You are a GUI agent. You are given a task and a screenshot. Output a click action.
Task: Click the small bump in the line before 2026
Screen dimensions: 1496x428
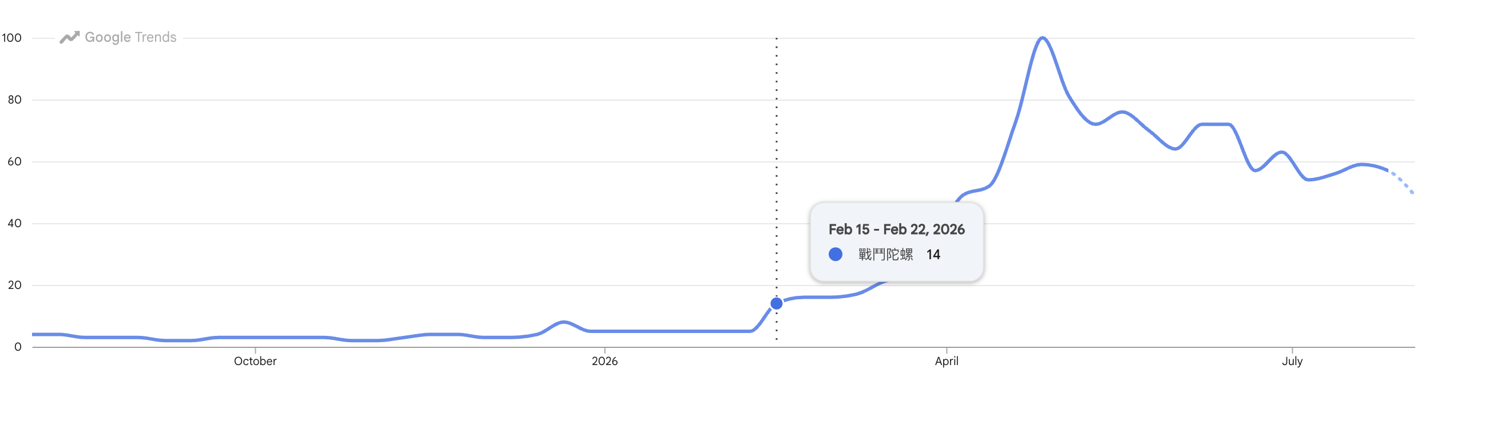coord(563,322)
